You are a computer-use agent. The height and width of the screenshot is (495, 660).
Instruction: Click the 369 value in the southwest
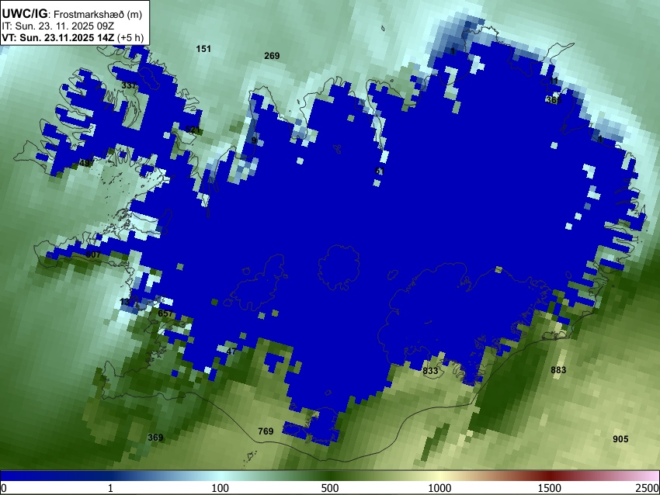tap(155, 438)
